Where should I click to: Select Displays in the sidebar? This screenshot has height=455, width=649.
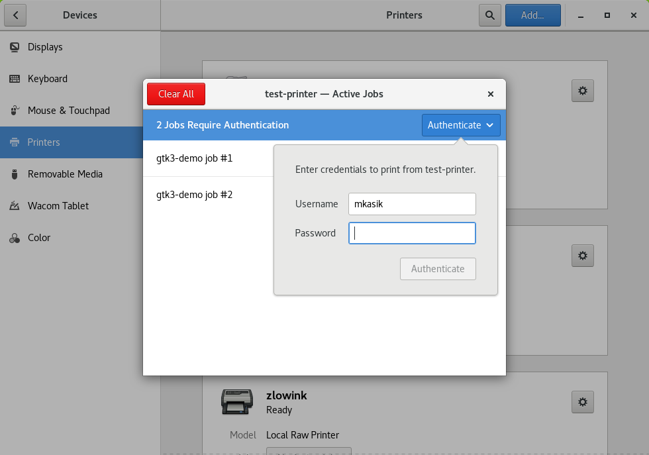click(x=80, y=47)
